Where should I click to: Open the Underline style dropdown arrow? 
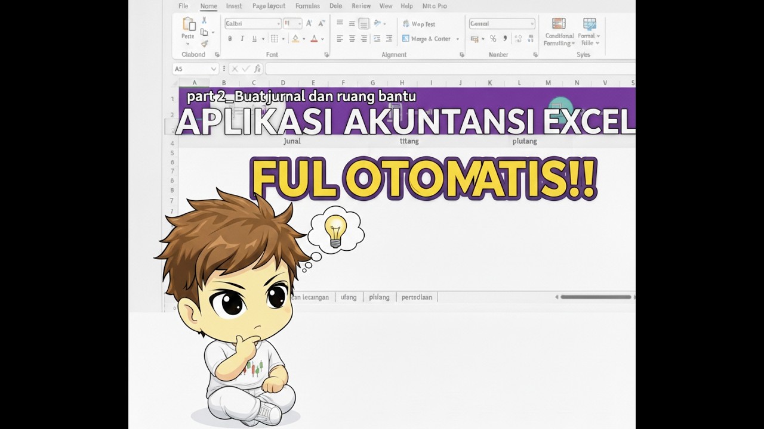(x=263, y=39)
